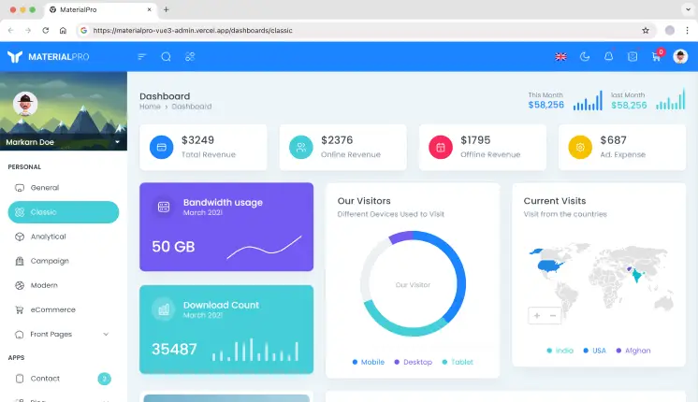This screenshot has height=402, width=698.
Task: Open the Contact app menu item
Action: coord(64,379)
